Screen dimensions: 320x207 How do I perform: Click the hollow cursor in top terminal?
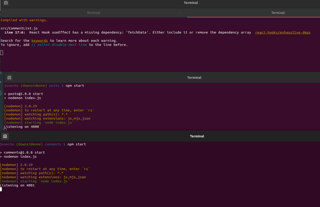(2, 53)
